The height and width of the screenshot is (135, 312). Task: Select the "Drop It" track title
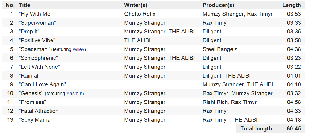click(29, 32)
